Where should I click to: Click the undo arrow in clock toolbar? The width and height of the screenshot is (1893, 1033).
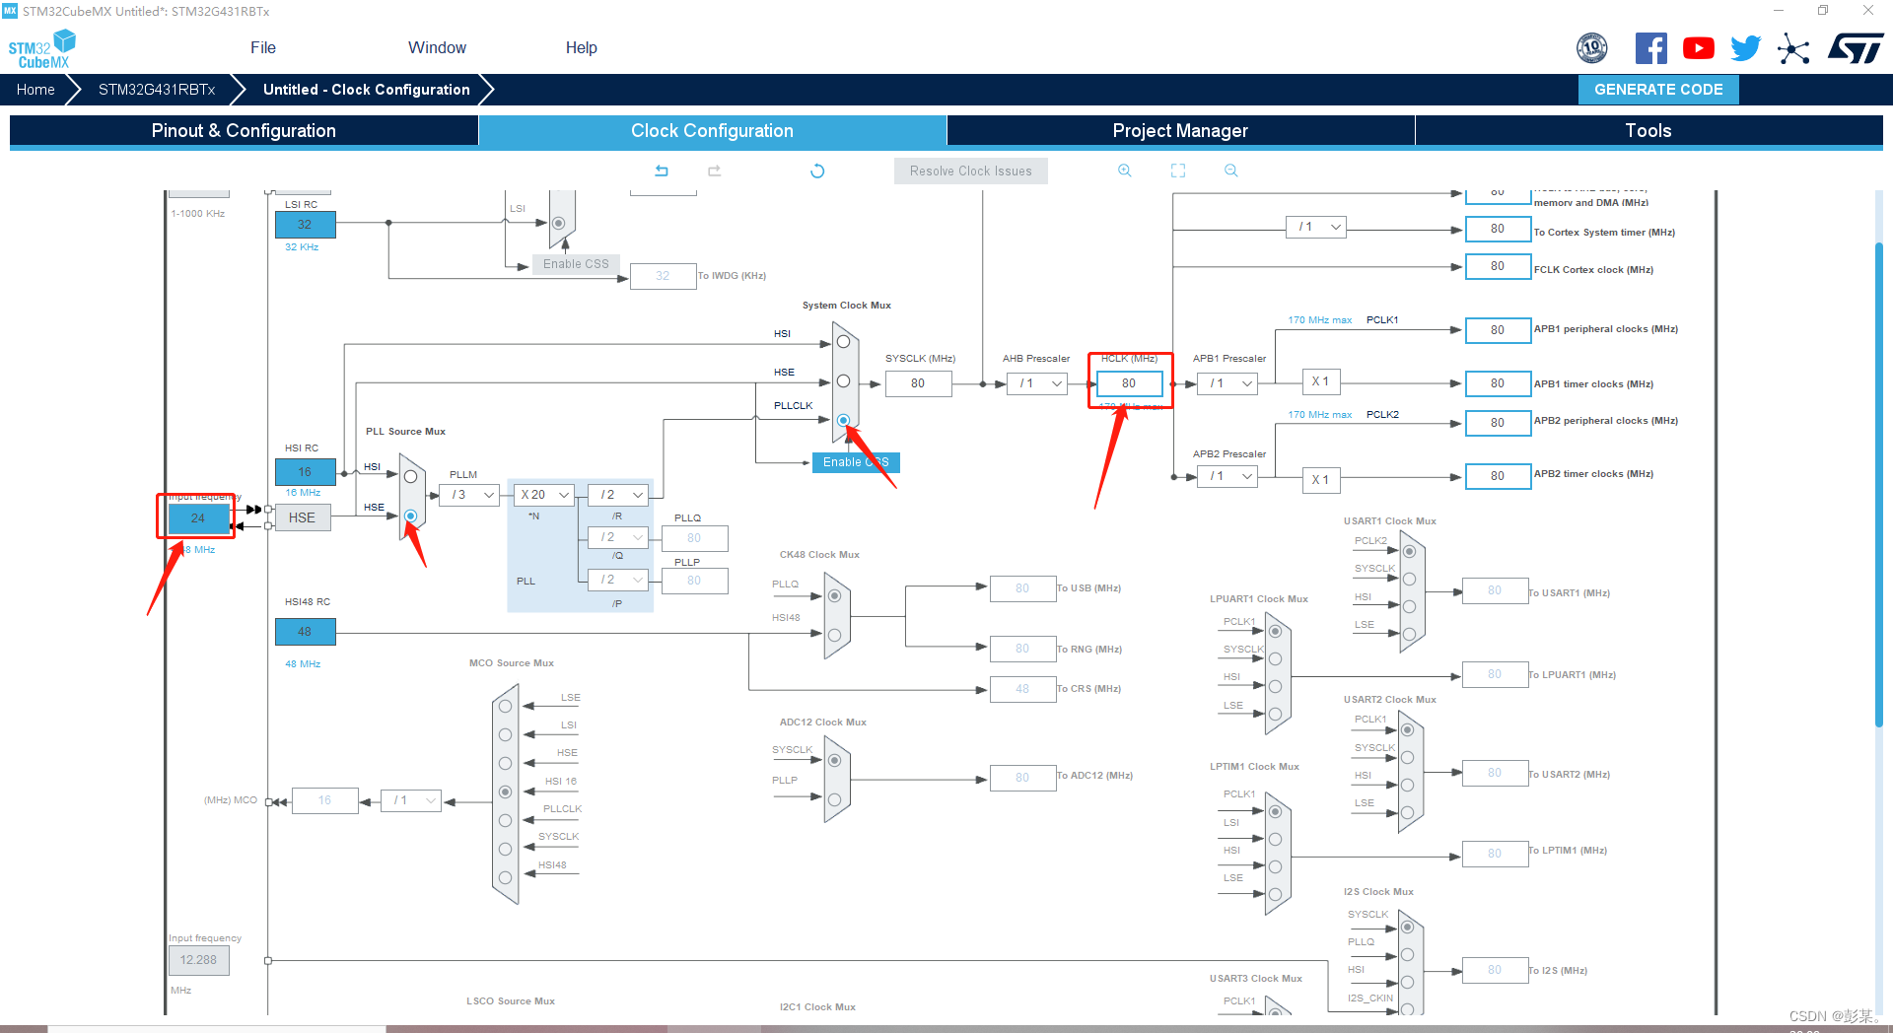(x=662, y=171)
